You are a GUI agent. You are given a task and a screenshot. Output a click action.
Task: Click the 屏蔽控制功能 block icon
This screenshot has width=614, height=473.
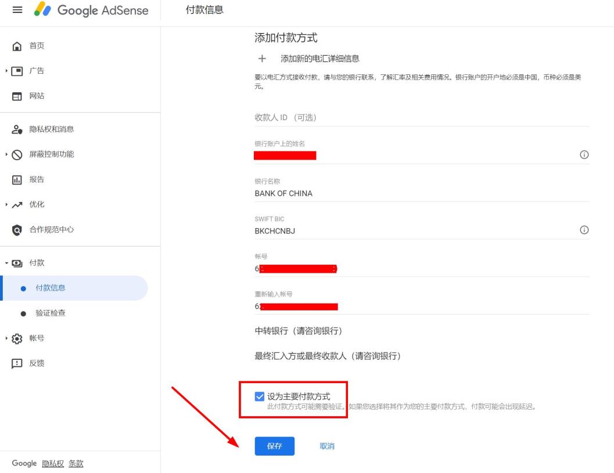coord(17,155)
